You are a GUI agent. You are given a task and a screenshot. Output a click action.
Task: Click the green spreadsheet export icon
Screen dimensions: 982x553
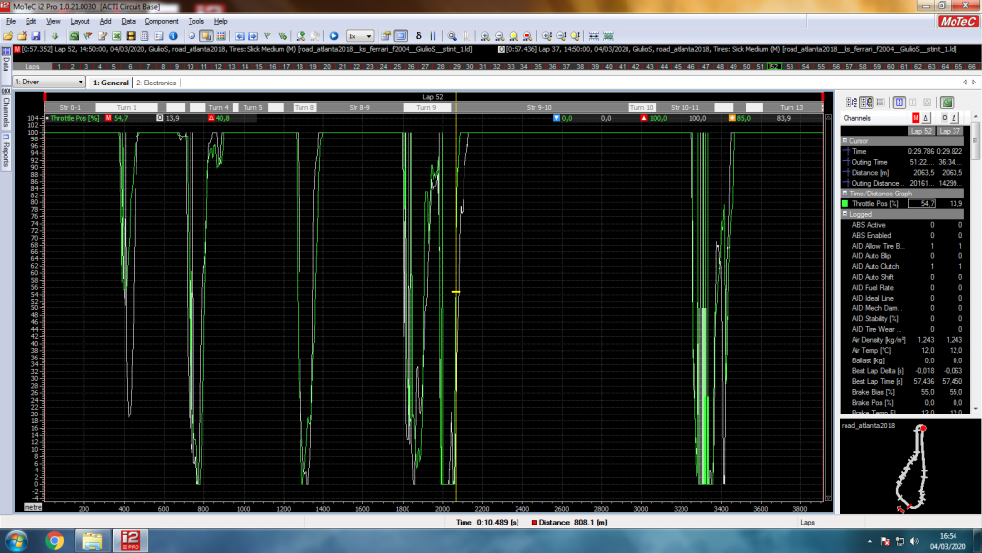coord(117,36)
